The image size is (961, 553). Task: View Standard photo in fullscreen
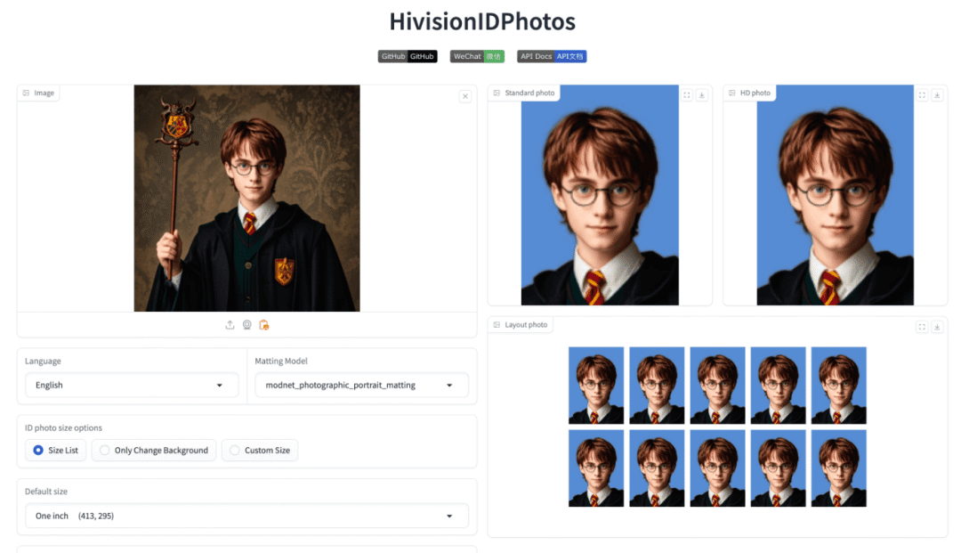pos(687,95)
